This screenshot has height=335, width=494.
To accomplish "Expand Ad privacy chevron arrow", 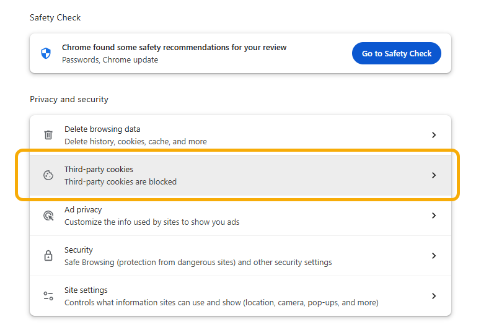I will coord(434,215).
